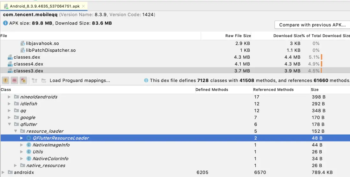Viewport: 350px width, 177px height.
Task: Click nineoldandroids folder icon
Action: point(16,97)
